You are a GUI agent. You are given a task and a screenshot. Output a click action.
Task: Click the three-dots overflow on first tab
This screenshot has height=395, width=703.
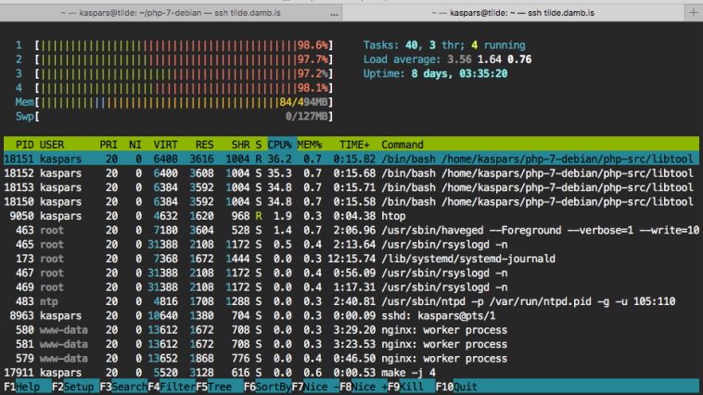pyautogui.click(x=334, y=14)
